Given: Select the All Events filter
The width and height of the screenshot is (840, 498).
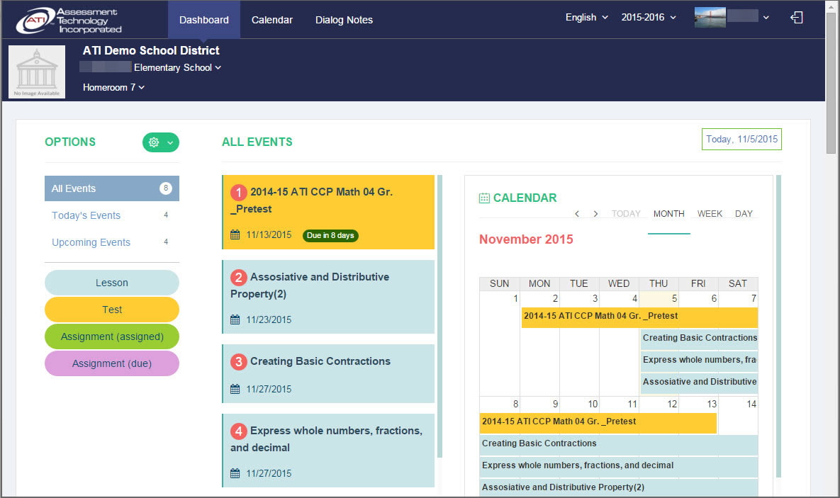Looking at the screenshot, I should 111,188.
